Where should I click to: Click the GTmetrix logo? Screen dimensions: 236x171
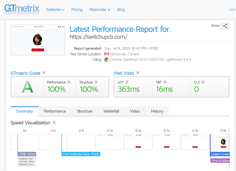tap(22, 9)
